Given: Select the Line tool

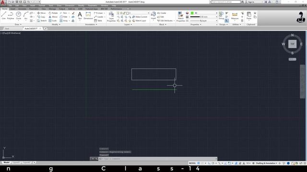Looking at the screenshot, I should (3, 15).
